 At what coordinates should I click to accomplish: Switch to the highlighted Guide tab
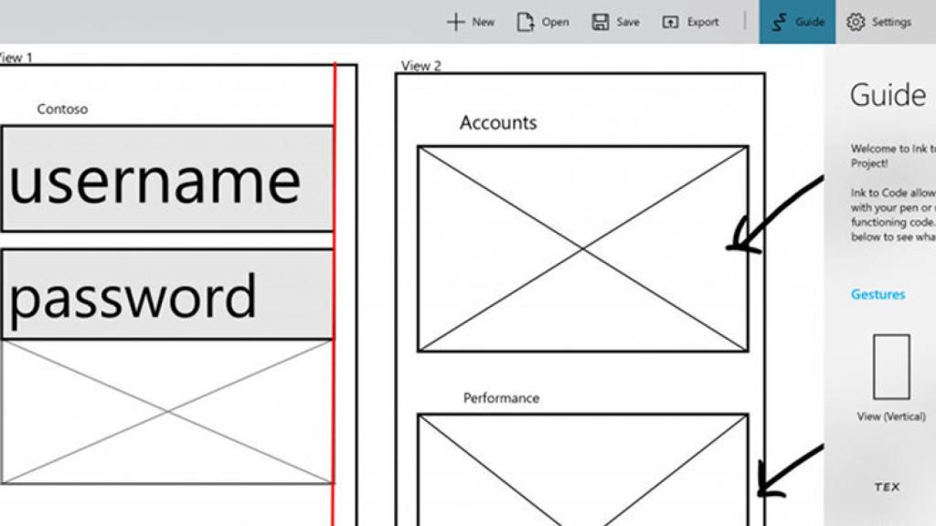pos(796,20)
